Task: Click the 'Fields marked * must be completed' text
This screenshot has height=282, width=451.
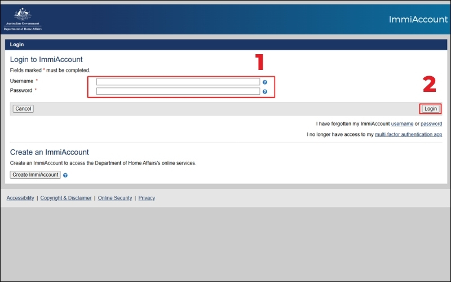Action: (x=50, y=70)
